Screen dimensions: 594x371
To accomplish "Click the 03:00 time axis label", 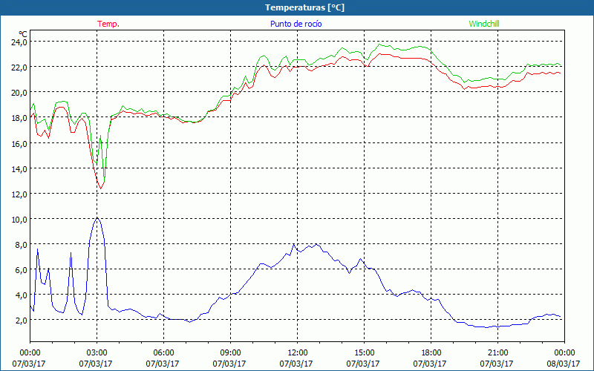I will [x=97, y=353].
